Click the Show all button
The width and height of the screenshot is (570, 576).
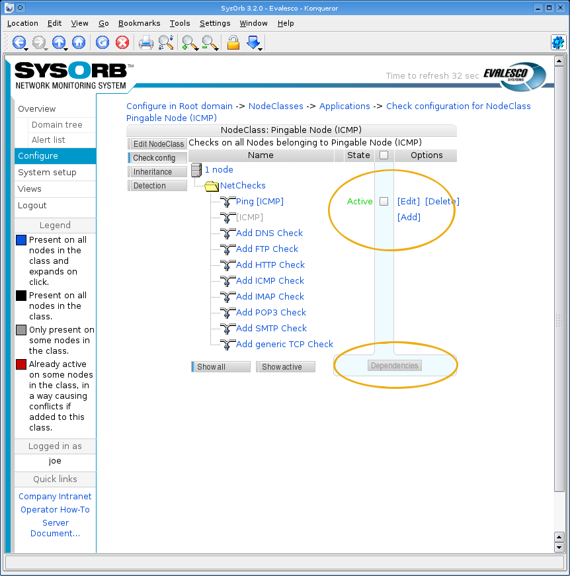[x=221, y=366]
